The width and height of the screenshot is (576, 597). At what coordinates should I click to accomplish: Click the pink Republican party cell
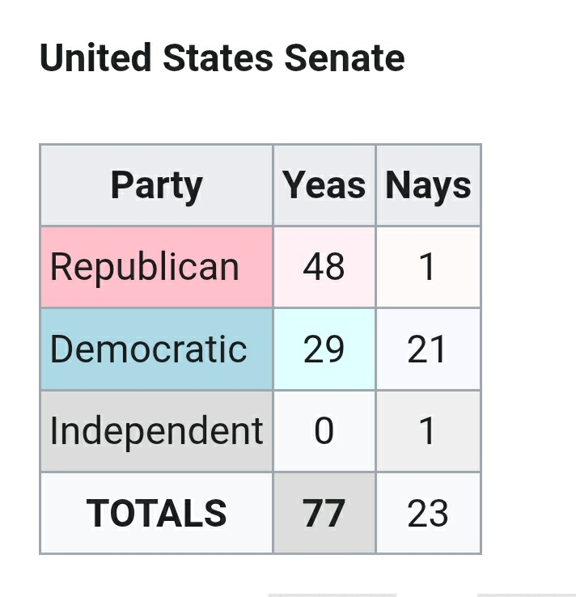coord(156,267)
